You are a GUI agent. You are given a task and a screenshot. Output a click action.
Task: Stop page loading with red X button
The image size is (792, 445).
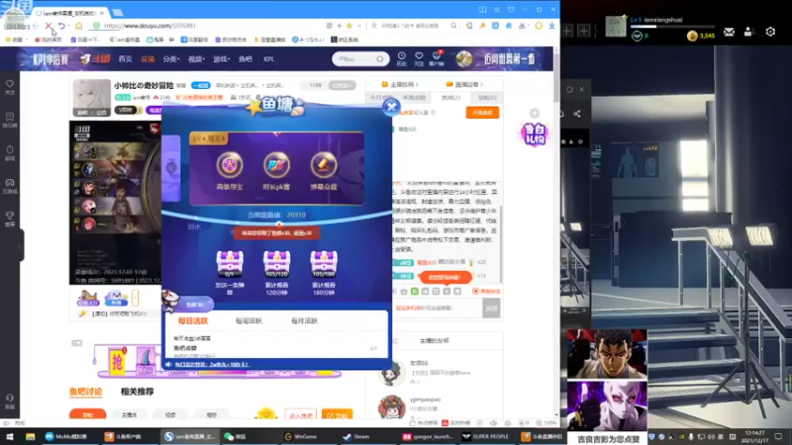(x=48, y=26)
